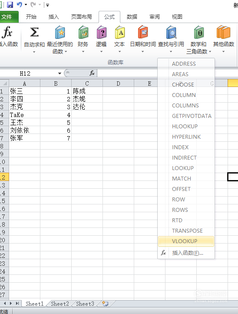Viewport: 238px width, 314px height.
Task: Select the cell containing 达伦
Action: [x=87, y=107]
